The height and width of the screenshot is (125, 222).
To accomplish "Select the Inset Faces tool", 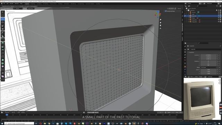I will pyautogui.click(x=3, y=47).
